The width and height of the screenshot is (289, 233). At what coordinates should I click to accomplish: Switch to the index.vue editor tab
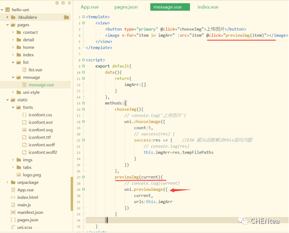coord(208,7)
